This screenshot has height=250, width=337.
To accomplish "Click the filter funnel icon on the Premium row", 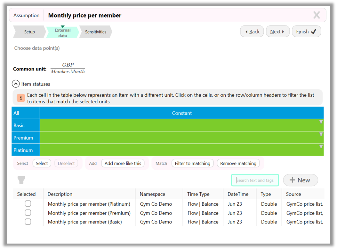I will (x=321, y=134).
